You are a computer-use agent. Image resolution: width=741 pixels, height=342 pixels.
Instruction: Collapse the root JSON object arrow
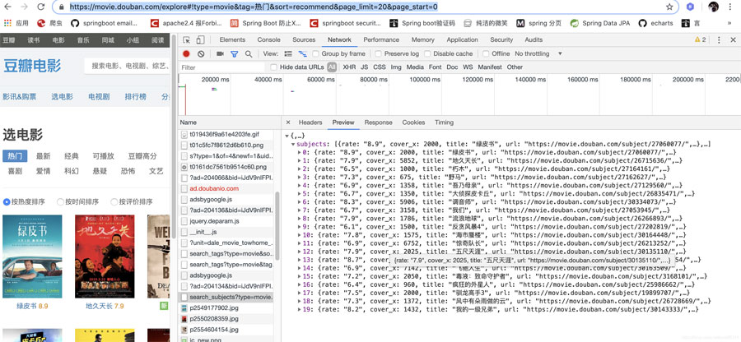(287, 136)
